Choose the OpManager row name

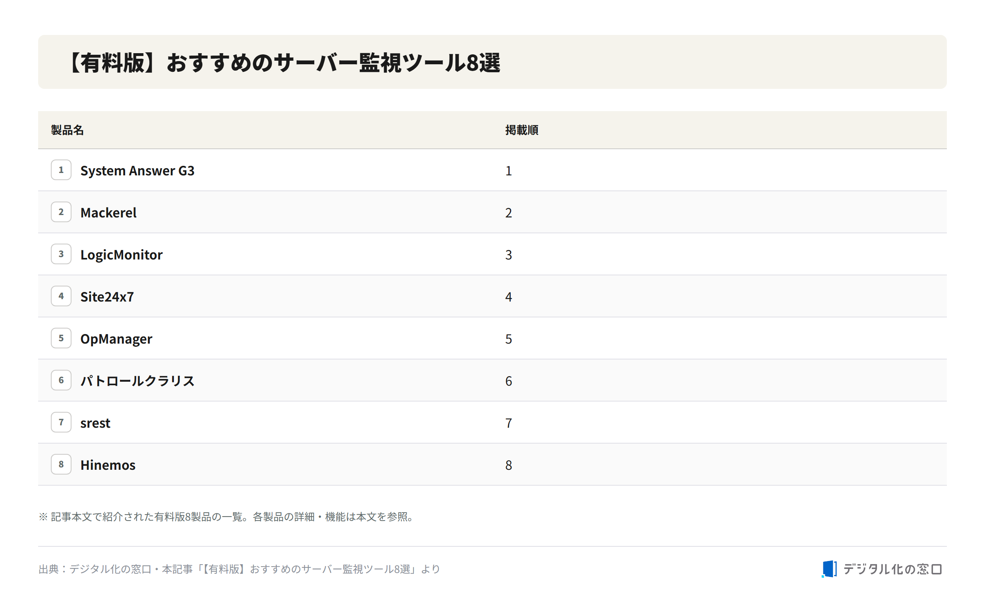[116, 339]
